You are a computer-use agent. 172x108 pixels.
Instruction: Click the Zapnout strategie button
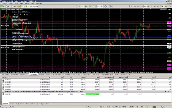pyautogui.click(x=32, y=6)
